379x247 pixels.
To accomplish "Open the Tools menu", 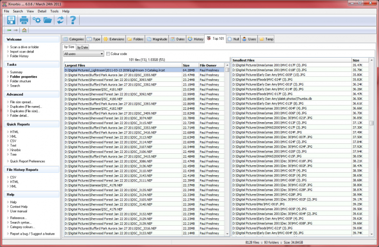I will coord(54,11).
